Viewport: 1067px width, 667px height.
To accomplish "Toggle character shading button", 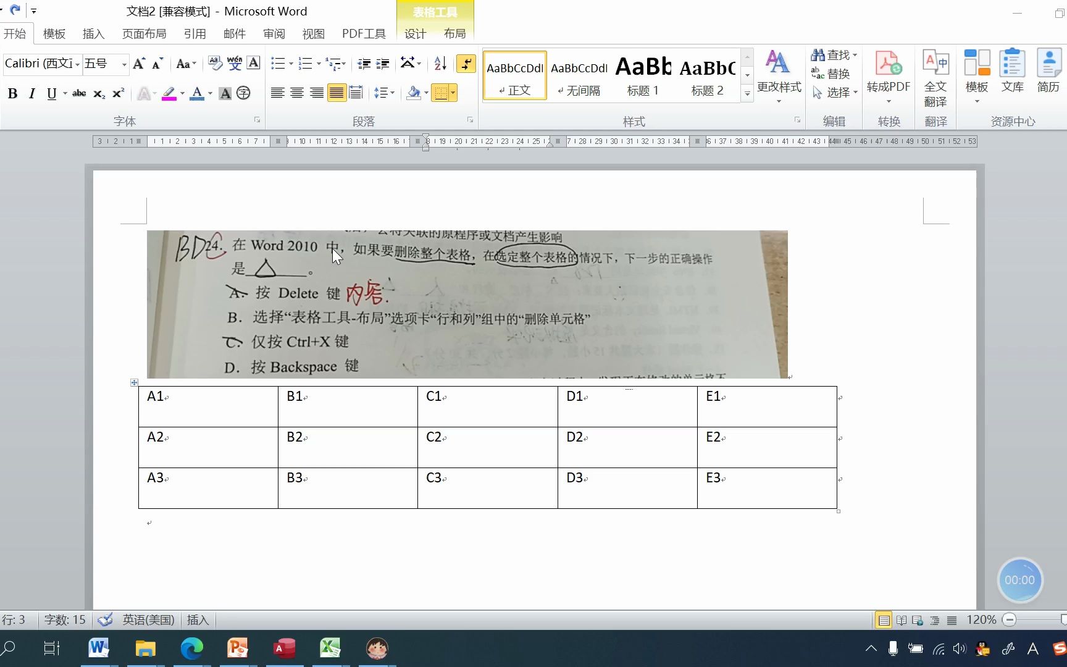I will (x=225, y=93).
